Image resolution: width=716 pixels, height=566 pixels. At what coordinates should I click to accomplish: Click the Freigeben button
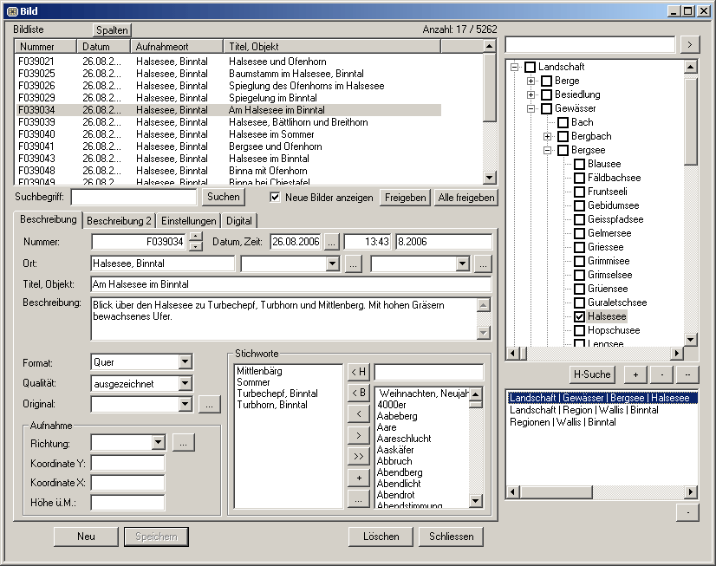pyautogui.click(x=405, y=198)
